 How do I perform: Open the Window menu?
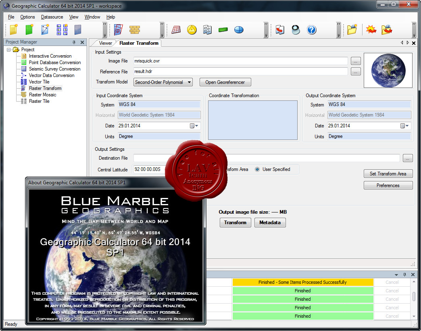coord(92,17)
